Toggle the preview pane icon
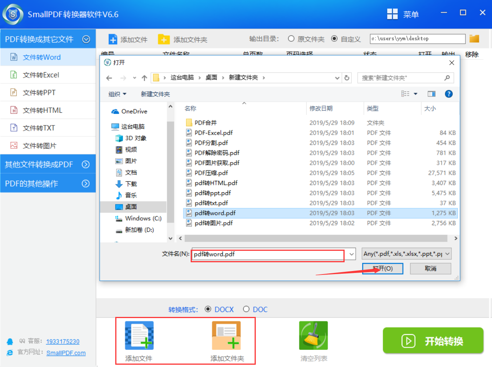 tap(432, 94)
